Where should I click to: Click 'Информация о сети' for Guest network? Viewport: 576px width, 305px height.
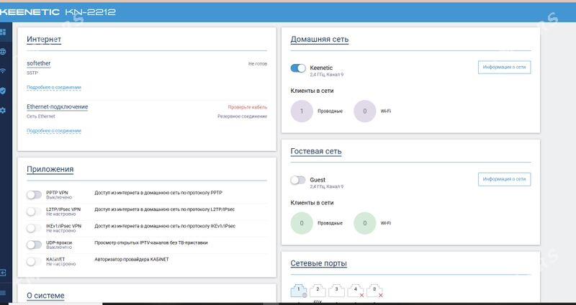505,178
